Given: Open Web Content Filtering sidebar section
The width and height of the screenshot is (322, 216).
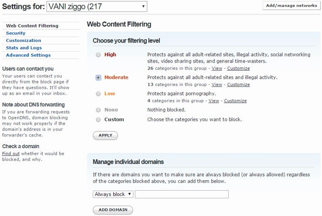Looking at the screenshot, I should 32,26.
